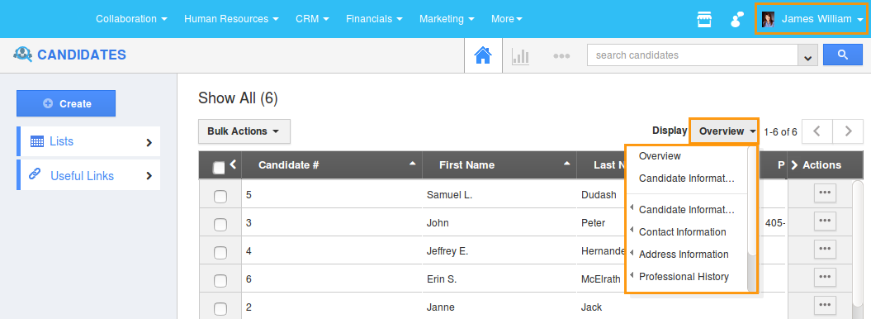This screenshot has height=319, width=871.
Task: Choose first Candidate Informat… option above divider
Action: [687, 179]
